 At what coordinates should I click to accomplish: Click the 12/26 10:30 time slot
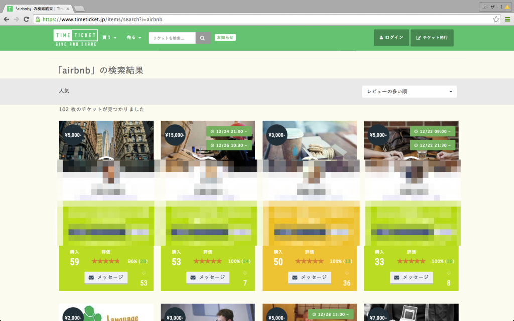(x=229, y=145)
